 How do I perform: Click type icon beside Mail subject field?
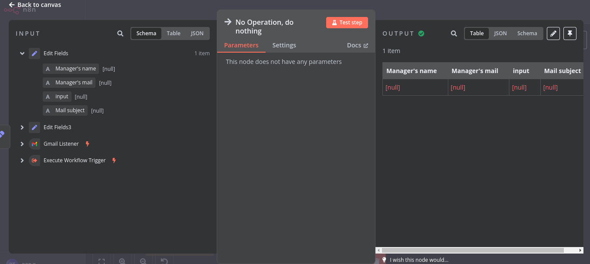coord(48,110)
